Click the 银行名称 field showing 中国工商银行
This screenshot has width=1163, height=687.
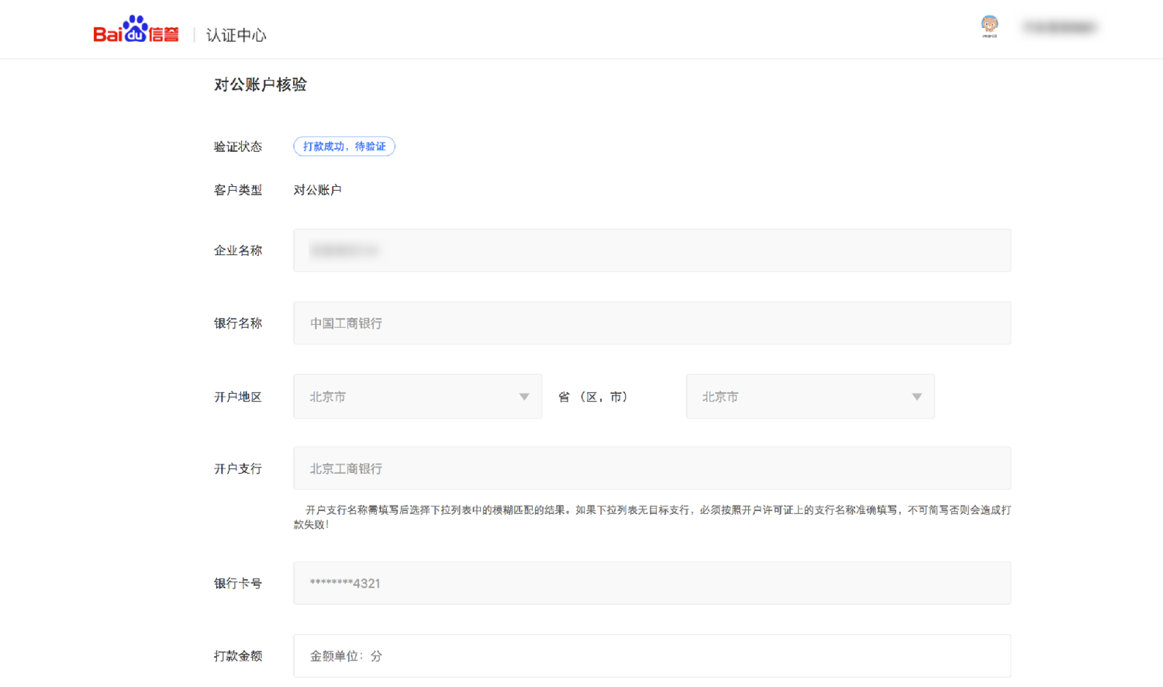coord(651,323)
